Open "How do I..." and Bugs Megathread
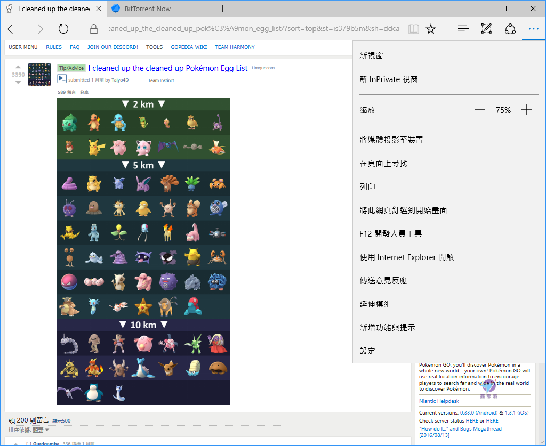546x446 pixels. click(x=460, y=432)
